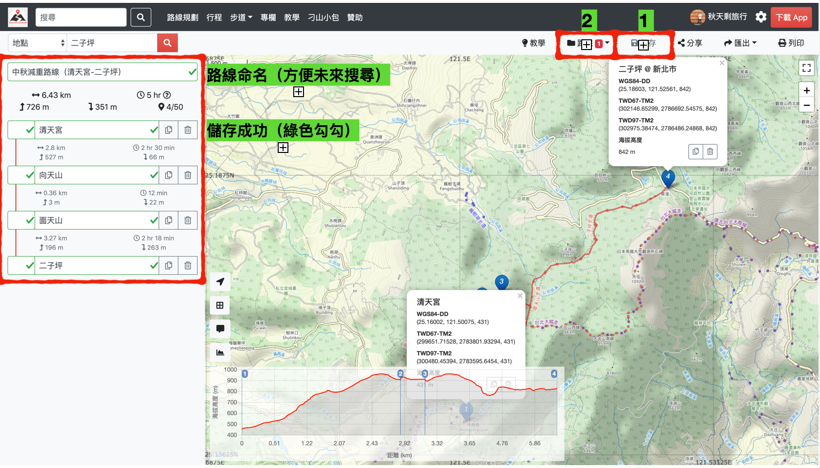Open the map comment bubble icon
This screenshot has width=820, height=468.
[220, 329]
